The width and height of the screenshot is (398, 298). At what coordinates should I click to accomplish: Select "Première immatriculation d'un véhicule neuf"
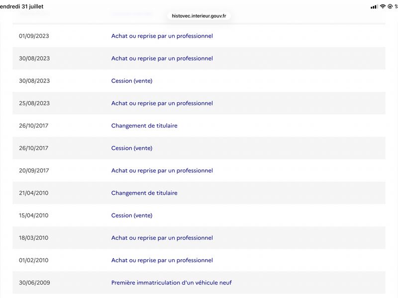(171, 283)
